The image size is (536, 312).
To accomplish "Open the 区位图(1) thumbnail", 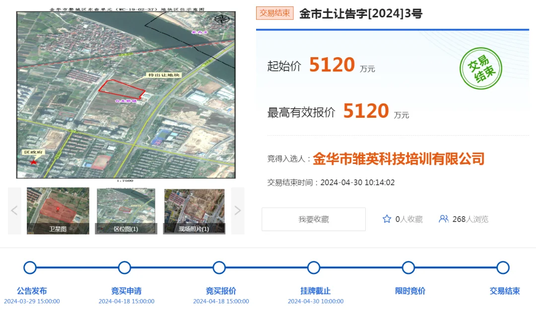I will (x=126, y=211).
